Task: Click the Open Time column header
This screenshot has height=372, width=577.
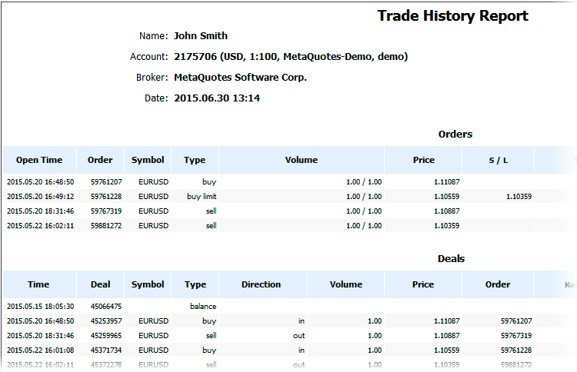Action: (x=39, y=160)
